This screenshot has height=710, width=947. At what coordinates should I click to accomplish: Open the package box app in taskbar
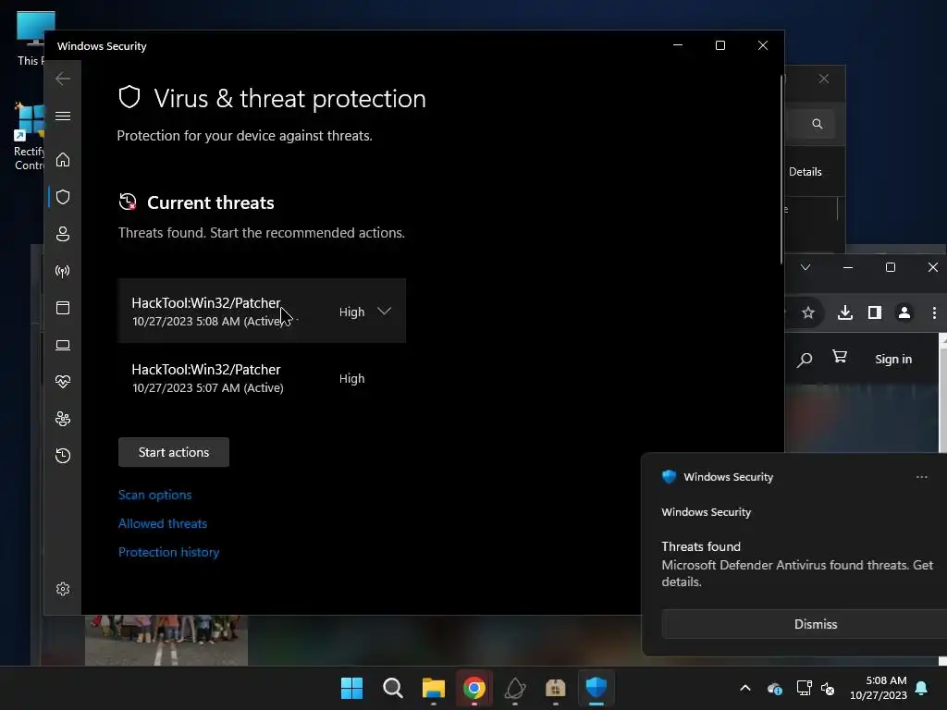coord(555,688)
